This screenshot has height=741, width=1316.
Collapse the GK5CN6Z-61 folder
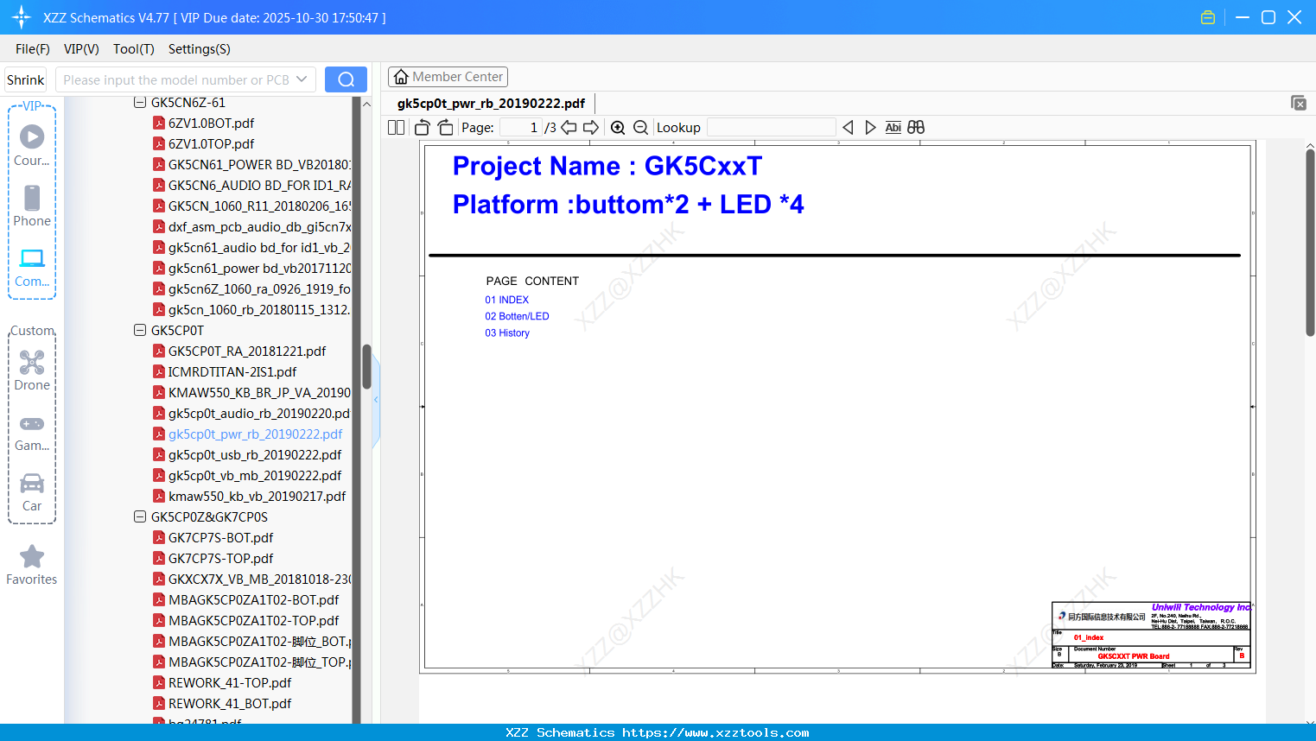pyautogui.click(x=140, y=103)
